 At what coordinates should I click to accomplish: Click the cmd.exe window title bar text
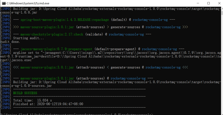click(28, 3)
